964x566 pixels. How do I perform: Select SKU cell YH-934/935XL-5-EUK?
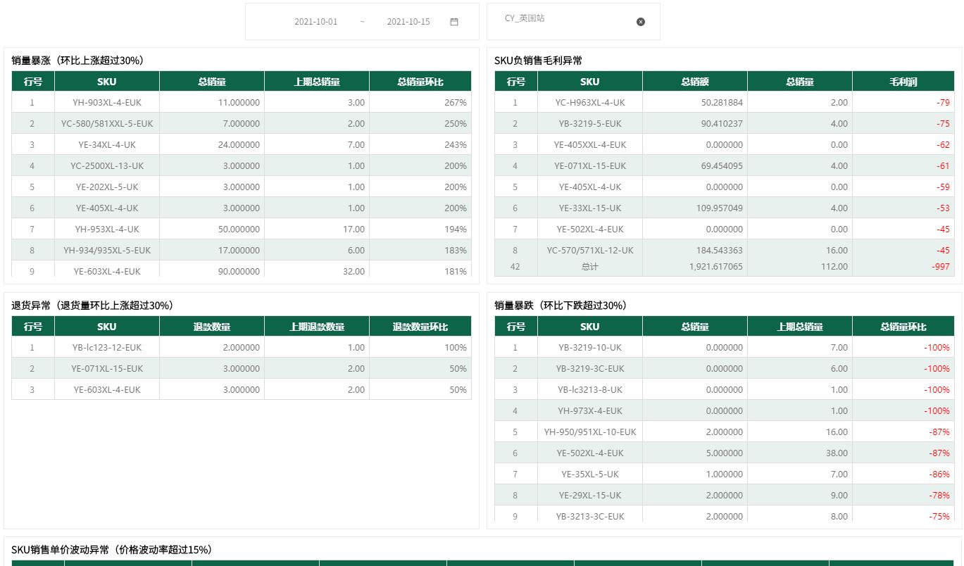pos(107,251)
